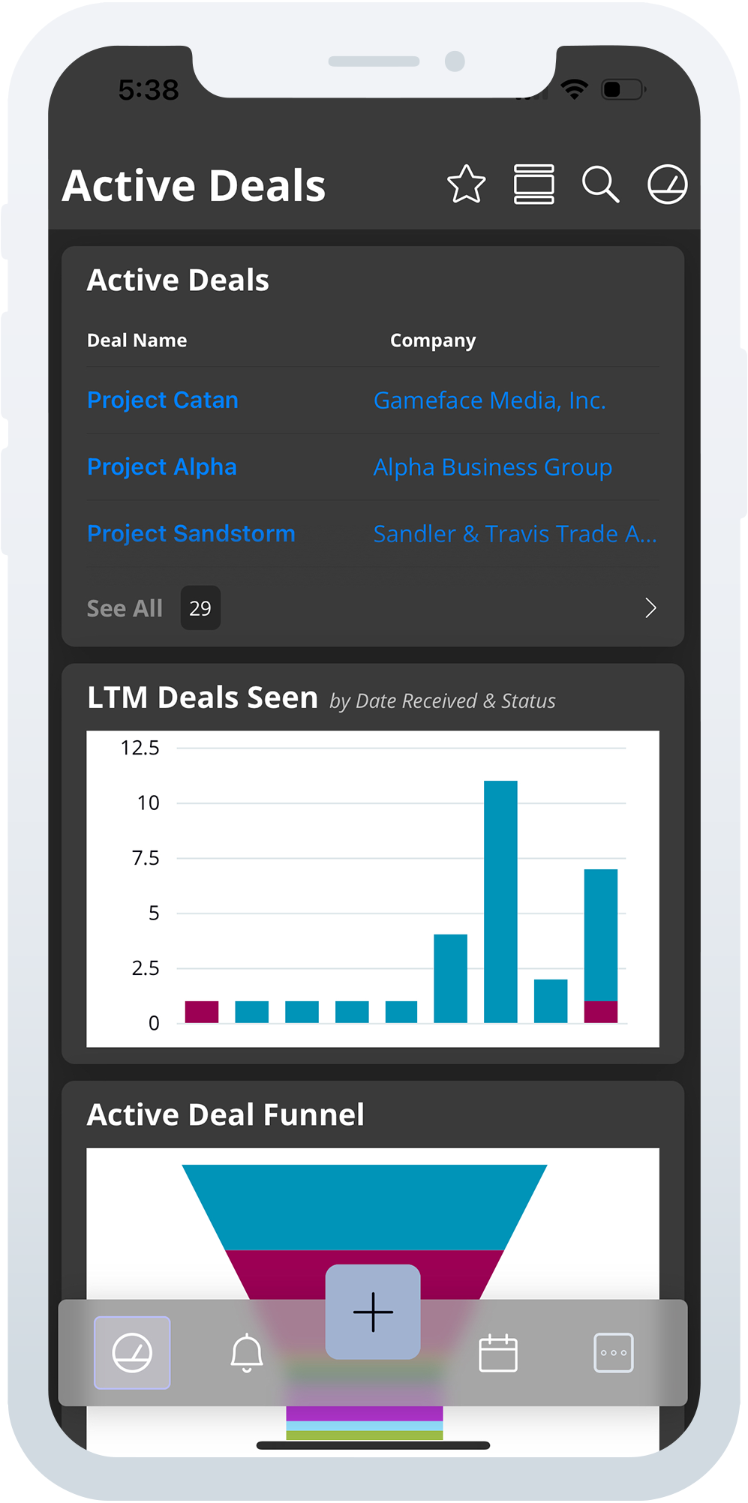748x1503 pixels.
Task: Select the tallest bar in LTM chart
Action: pos(500,900)
